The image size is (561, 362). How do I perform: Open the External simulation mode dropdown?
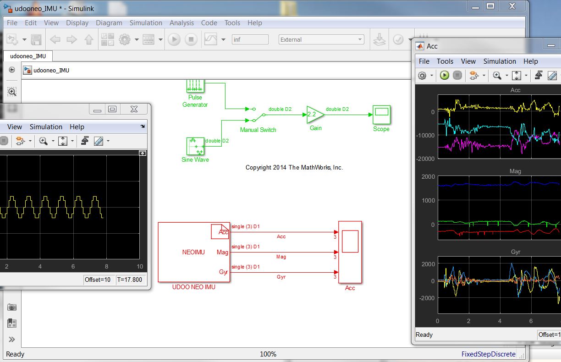click(x=321, y=40)
